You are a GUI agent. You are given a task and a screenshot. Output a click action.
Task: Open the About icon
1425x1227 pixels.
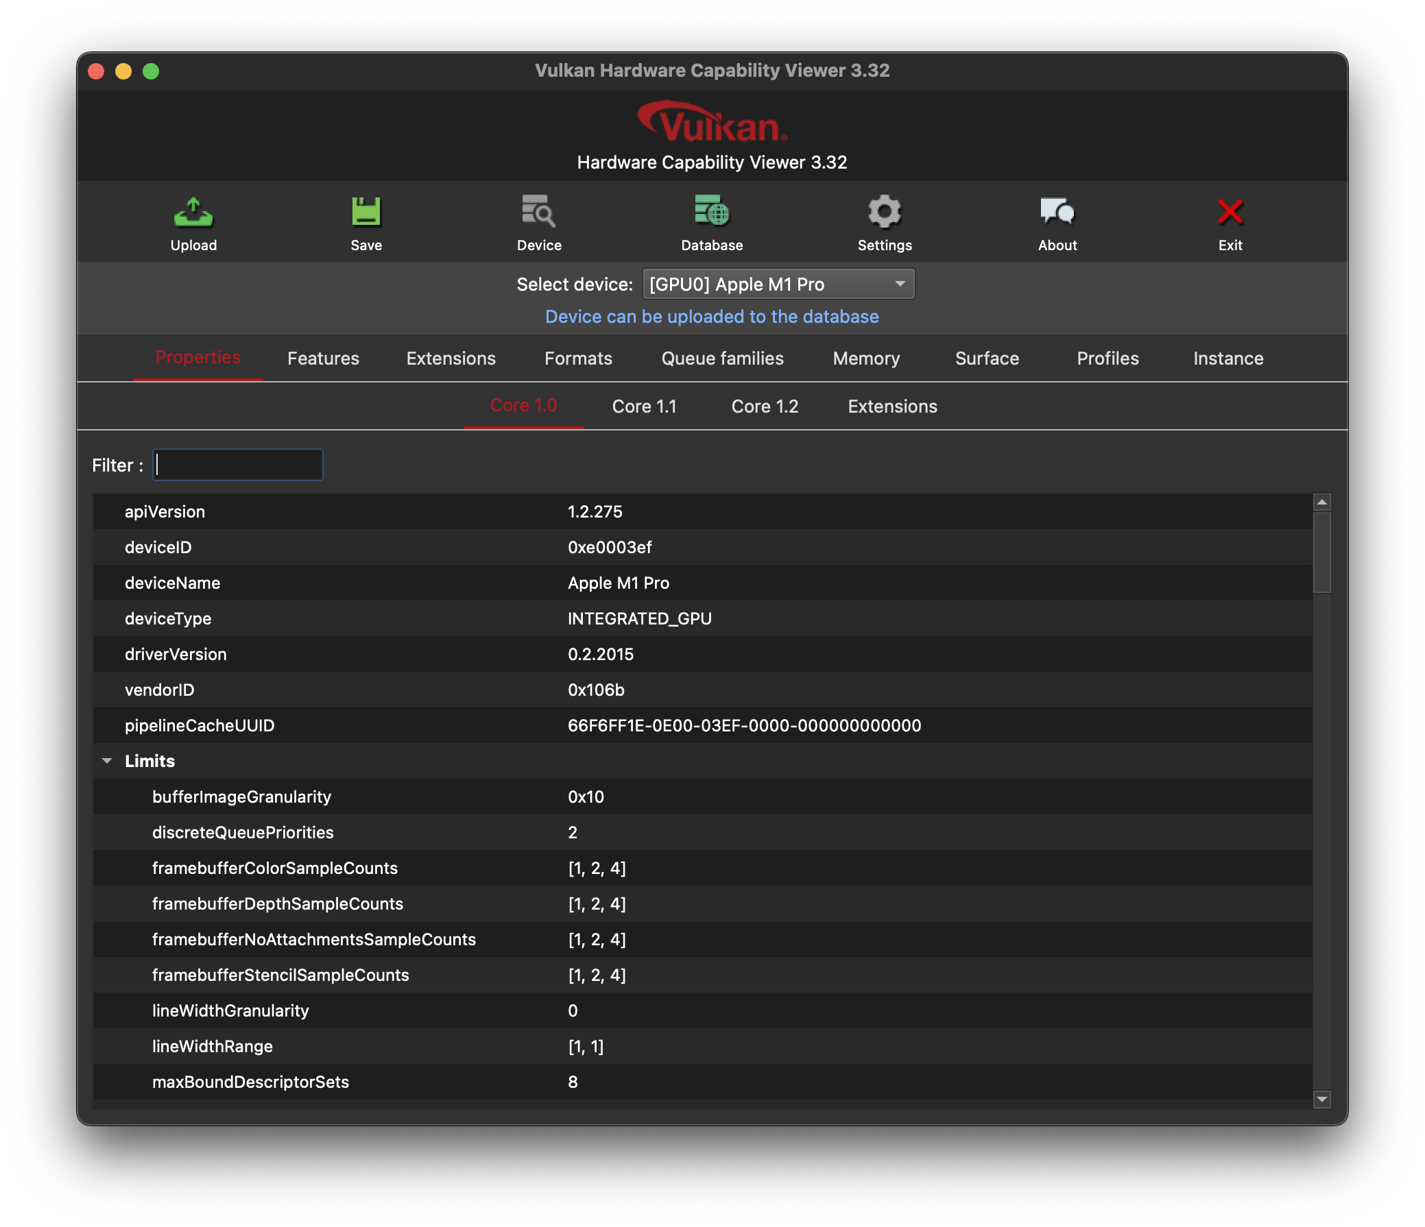[x=1057, y=212]
